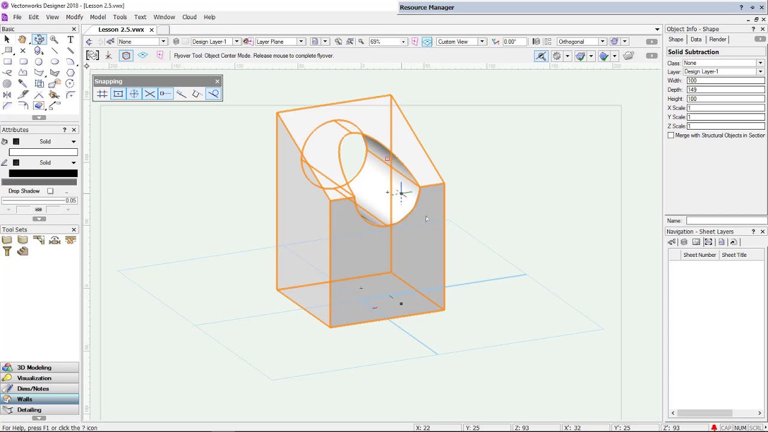Open the Wall tool in Tool Sets
Viewport: 768px width, 432px height.
pyautogui.click(x=7, y=240)
